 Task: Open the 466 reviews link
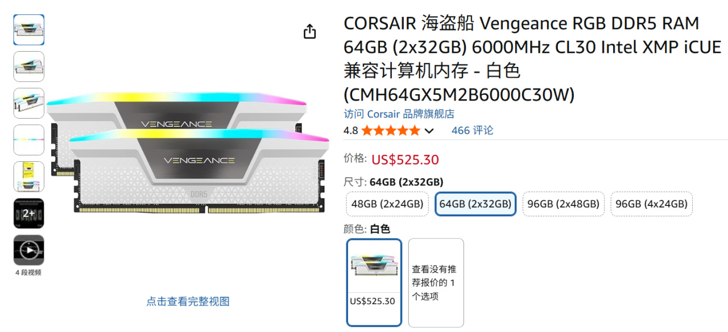(472, 131)
